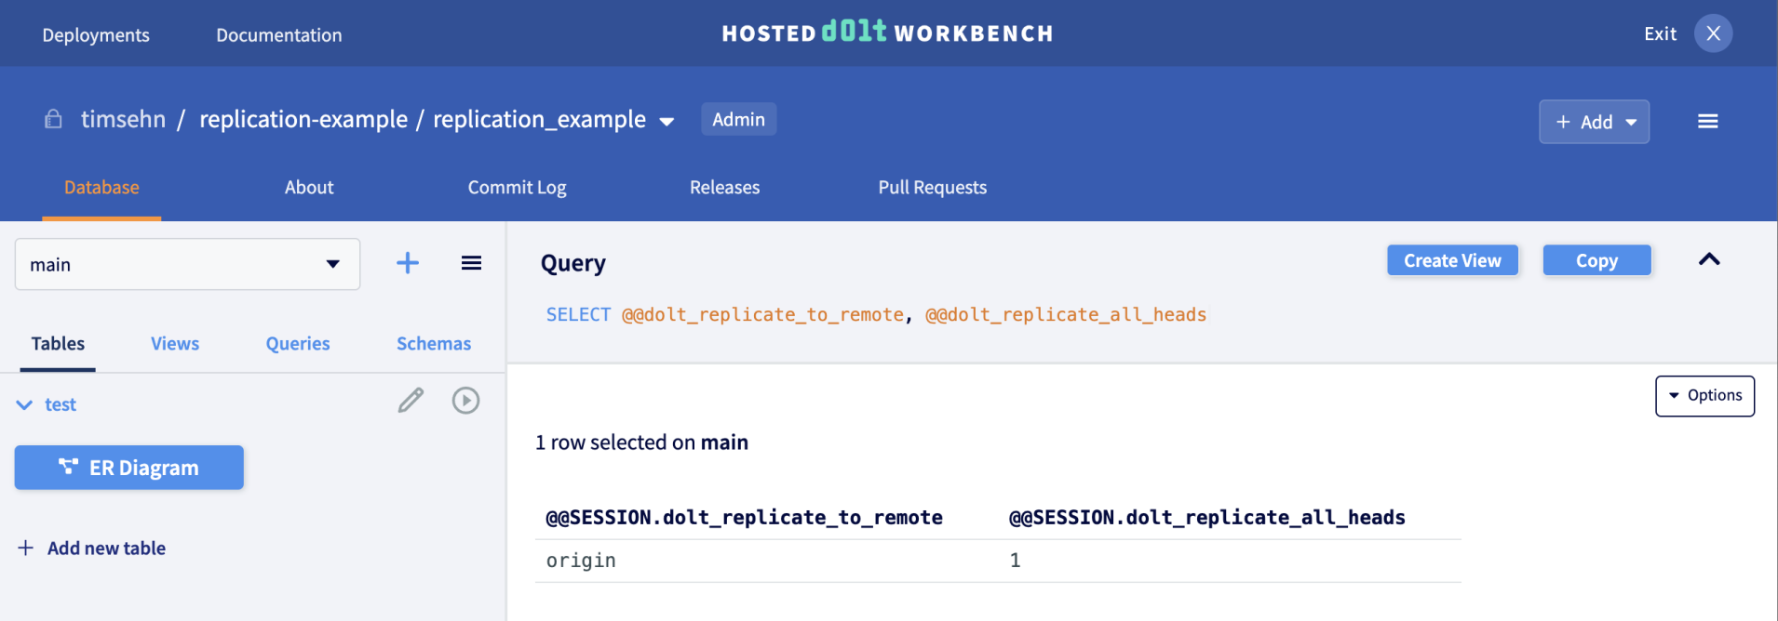
Task: Click the Create View button
Action: click(1452, 260)
